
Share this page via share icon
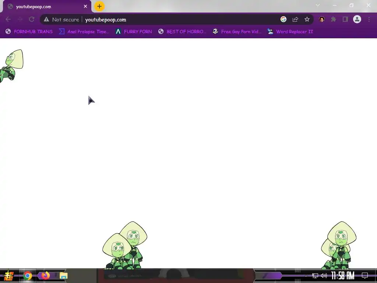[x=295, y=19]
